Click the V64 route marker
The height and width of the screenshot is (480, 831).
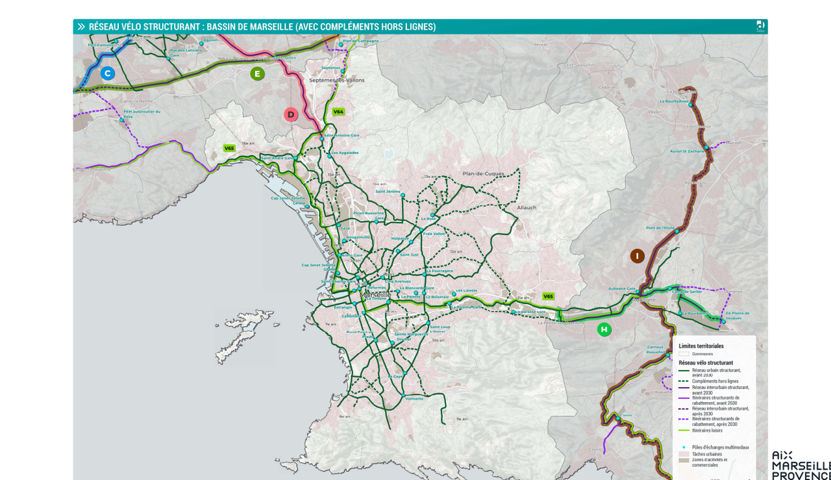pos(338,112)
